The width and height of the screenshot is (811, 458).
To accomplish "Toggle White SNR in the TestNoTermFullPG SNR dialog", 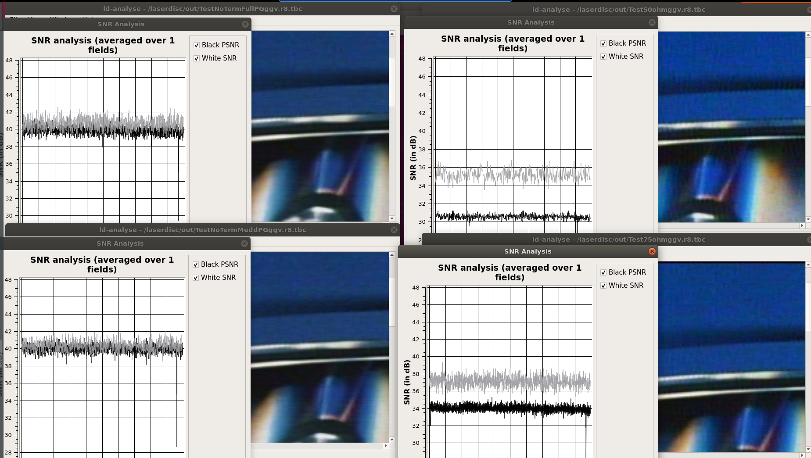I will 197,58.
